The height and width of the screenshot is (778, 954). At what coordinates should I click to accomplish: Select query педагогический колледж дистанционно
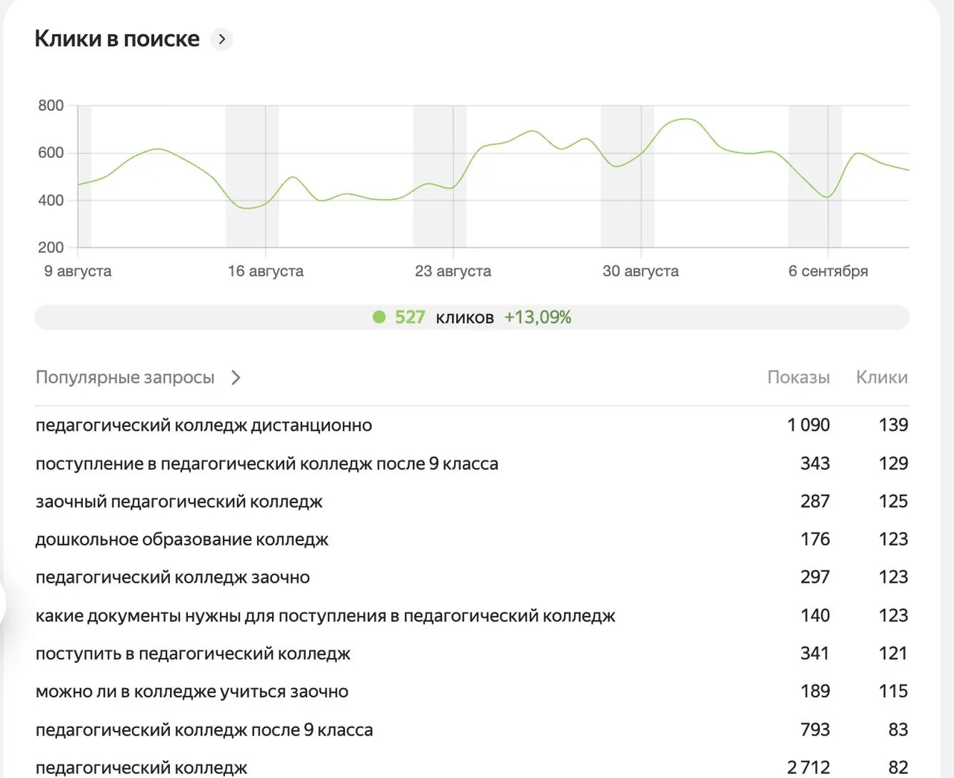pos(204,426)
